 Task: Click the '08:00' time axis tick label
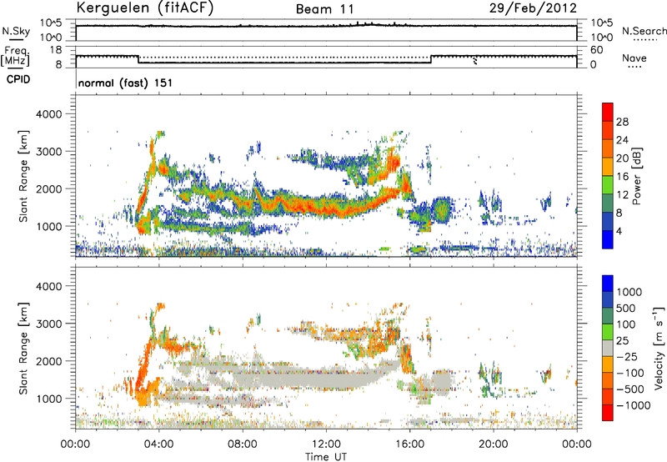243,444
